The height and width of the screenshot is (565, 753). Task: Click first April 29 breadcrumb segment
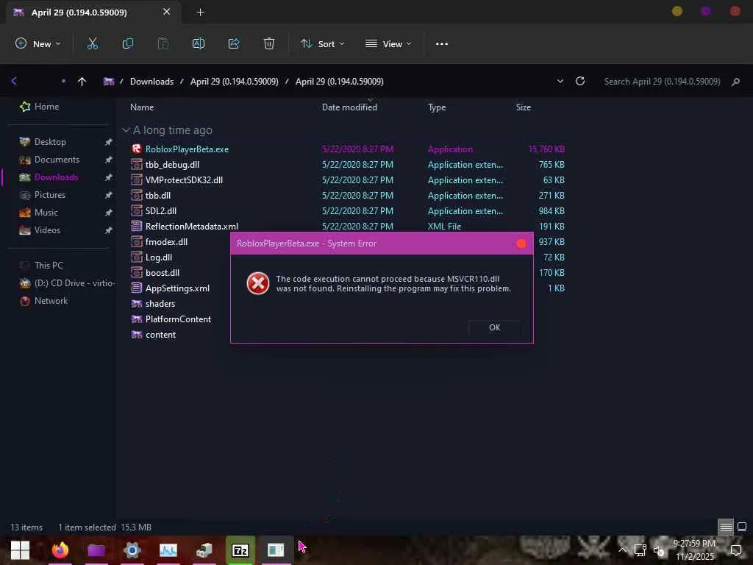pos(235,81)
